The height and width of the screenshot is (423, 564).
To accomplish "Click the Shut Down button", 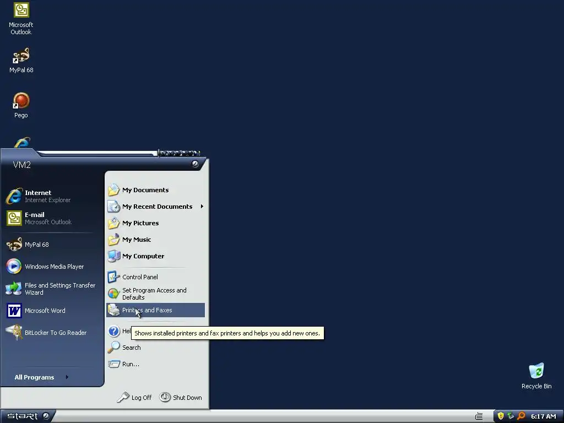I will [181, 398].
